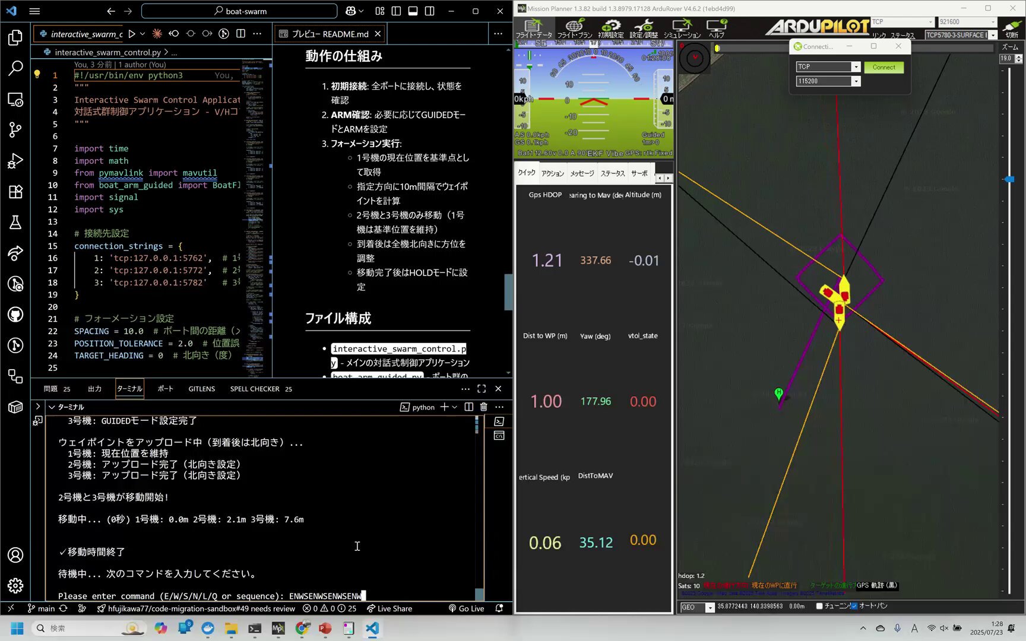Click the リンク ステータス link in Mission Planner
This screenshot has width=1026, height=641.
(893, 36)
